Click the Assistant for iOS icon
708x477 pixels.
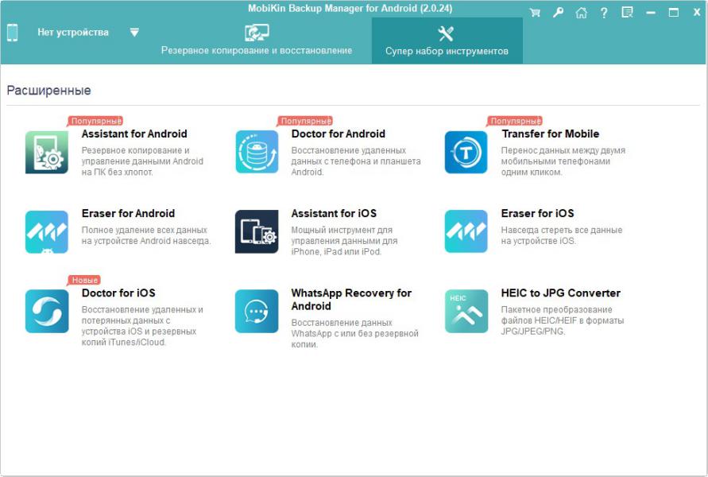[x=257, y=231]
